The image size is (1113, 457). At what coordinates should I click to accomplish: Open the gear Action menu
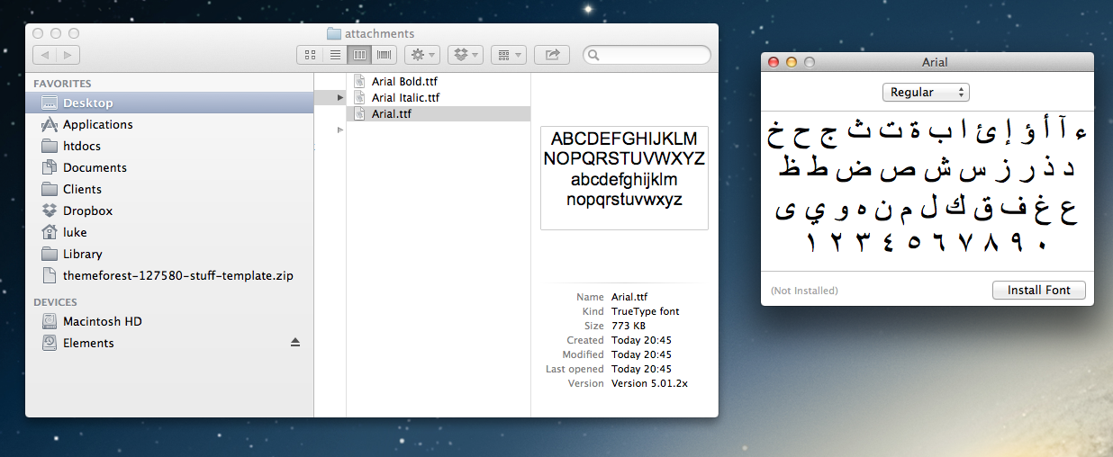(x=421, y=55)
